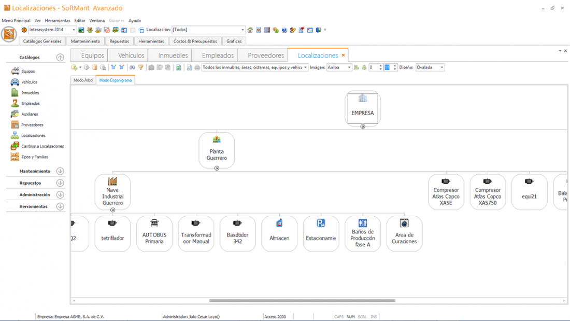The height and width of the screenshot is (321, 570).
Task: Click the printer icon in the toolbar
Action: [x=197, y=67]
